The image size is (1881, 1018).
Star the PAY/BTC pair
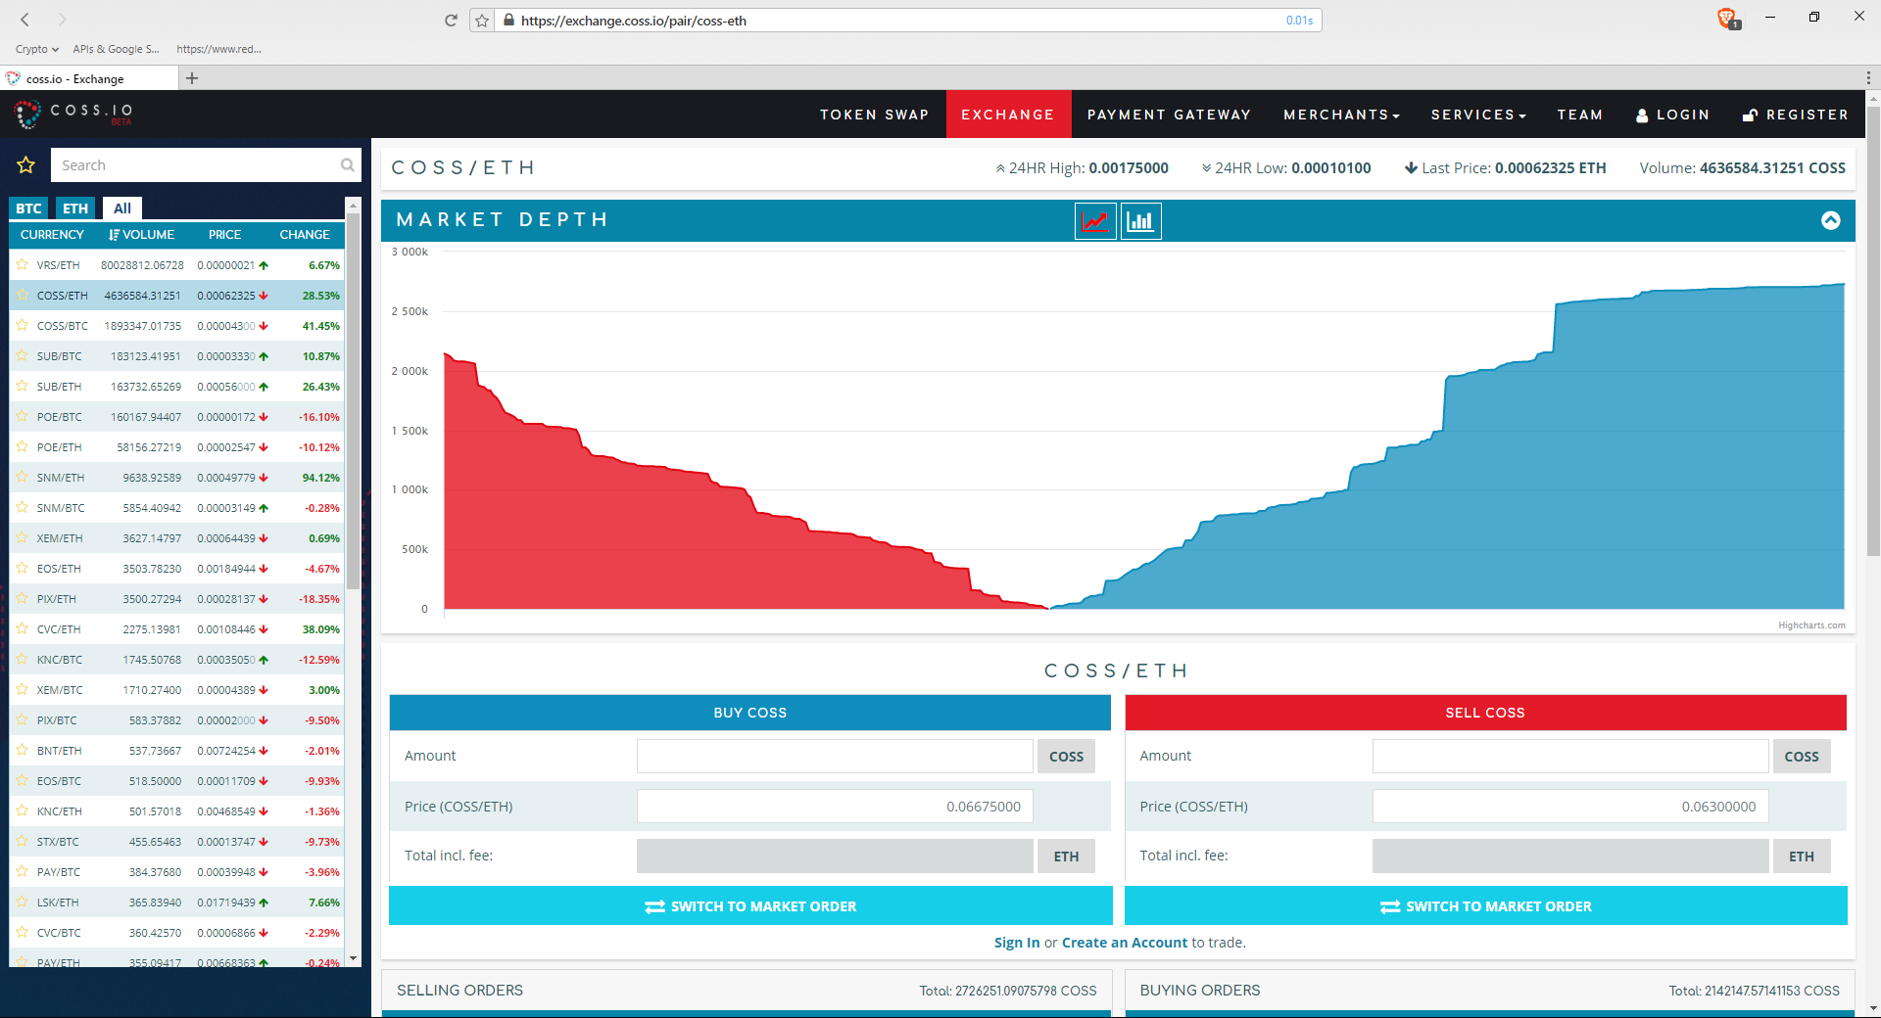[x=22, y=871]
